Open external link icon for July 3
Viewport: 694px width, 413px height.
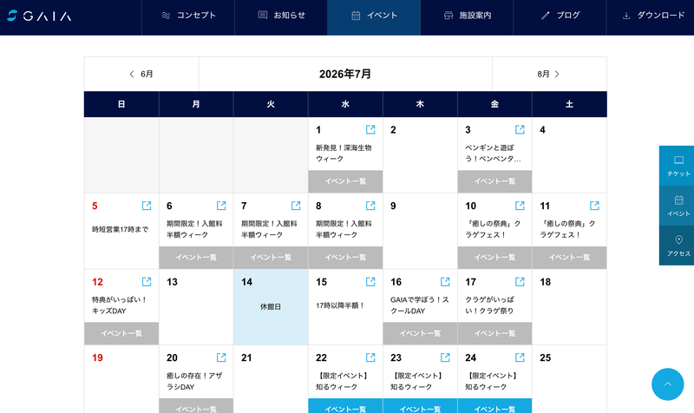click(x=520, y=129)
